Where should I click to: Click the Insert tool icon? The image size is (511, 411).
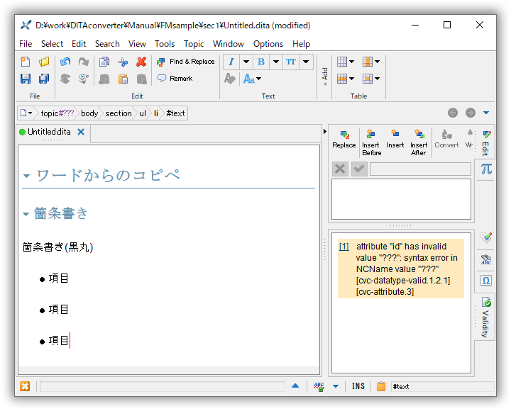point(395,140)
